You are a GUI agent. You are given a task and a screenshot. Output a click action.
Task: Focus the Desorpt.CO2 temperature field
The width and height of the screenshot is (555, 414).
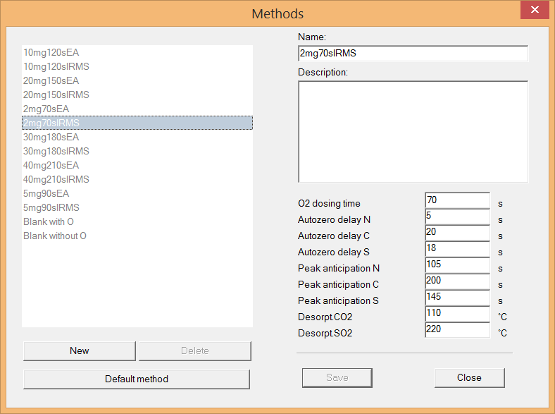[x=457, y=314]
